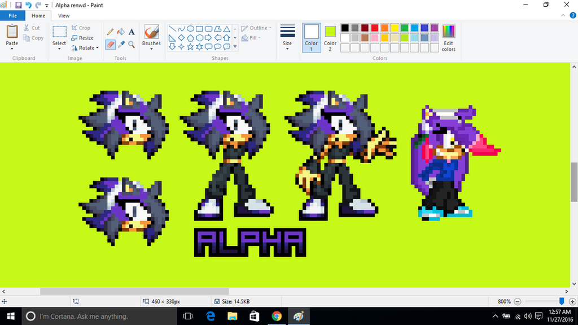Open Customize Quick Access Toolbar dropdown
578x325 pixels.
pyautogui.click(x=47, y=6)
